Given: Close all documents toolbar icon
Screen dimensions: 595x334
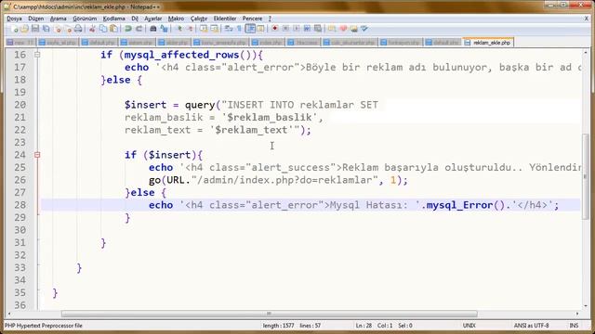Looking at the screenshot, I should pyautogui.click(x=68, y=29).
